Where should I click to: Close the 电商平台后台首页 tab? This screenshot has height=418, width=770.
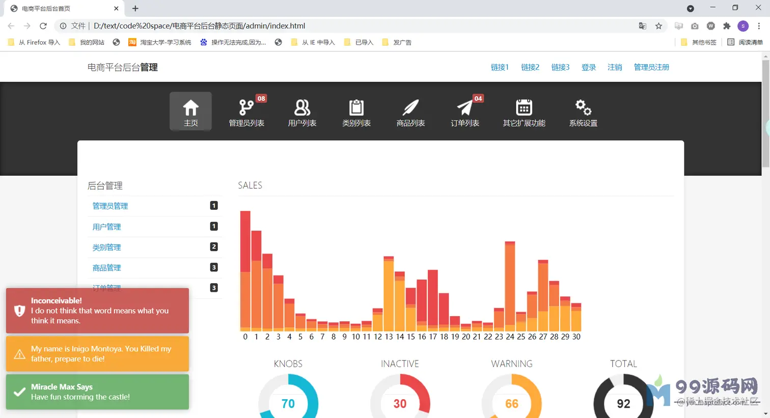(116, 9)
